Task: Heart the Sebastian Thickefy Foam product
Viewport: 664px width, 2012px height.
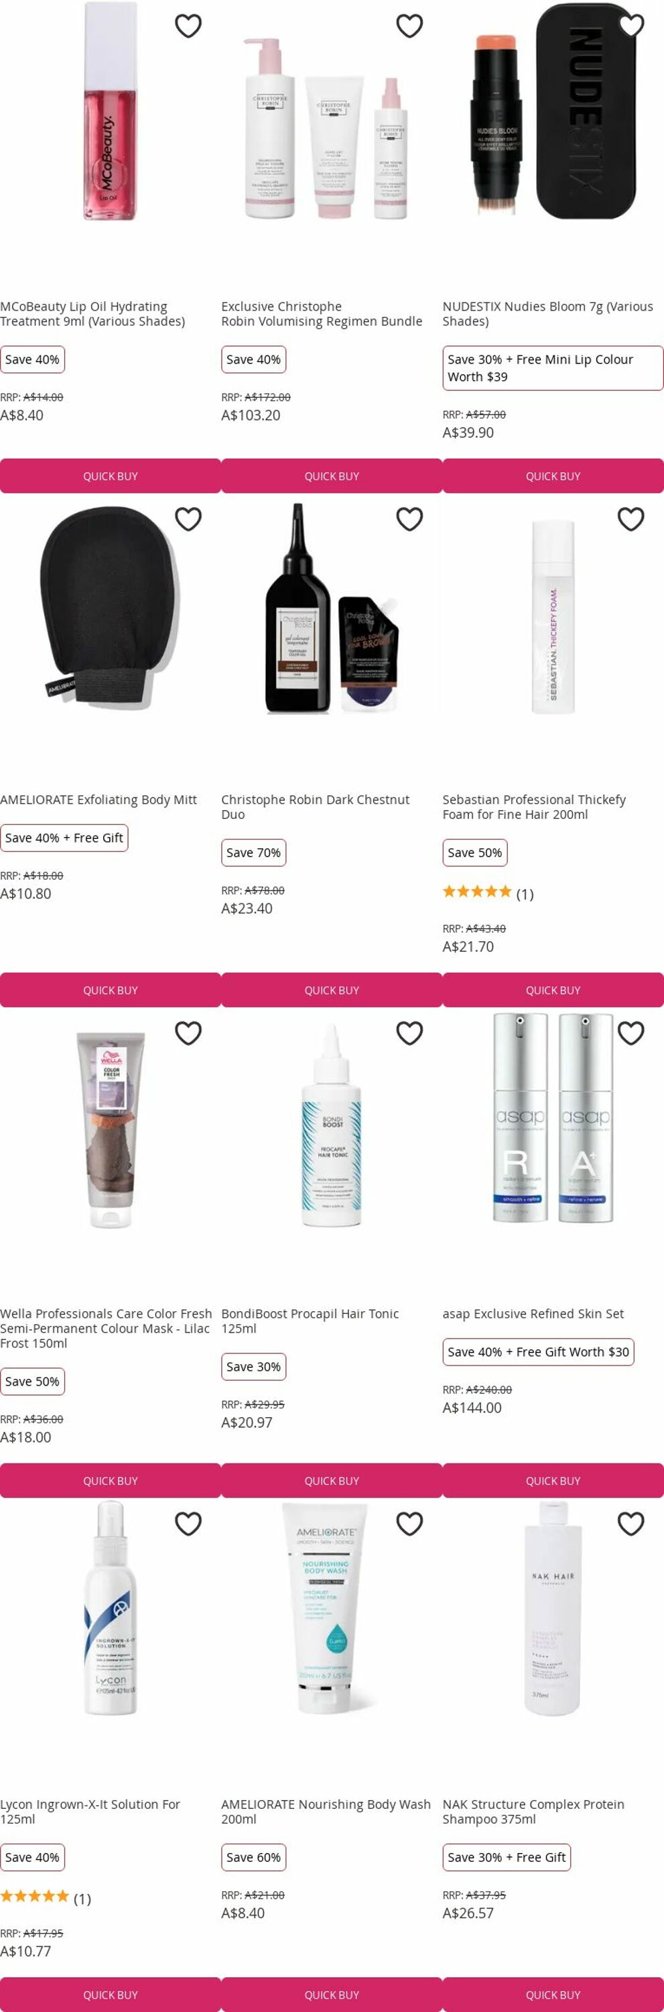Action: [631, 519]
